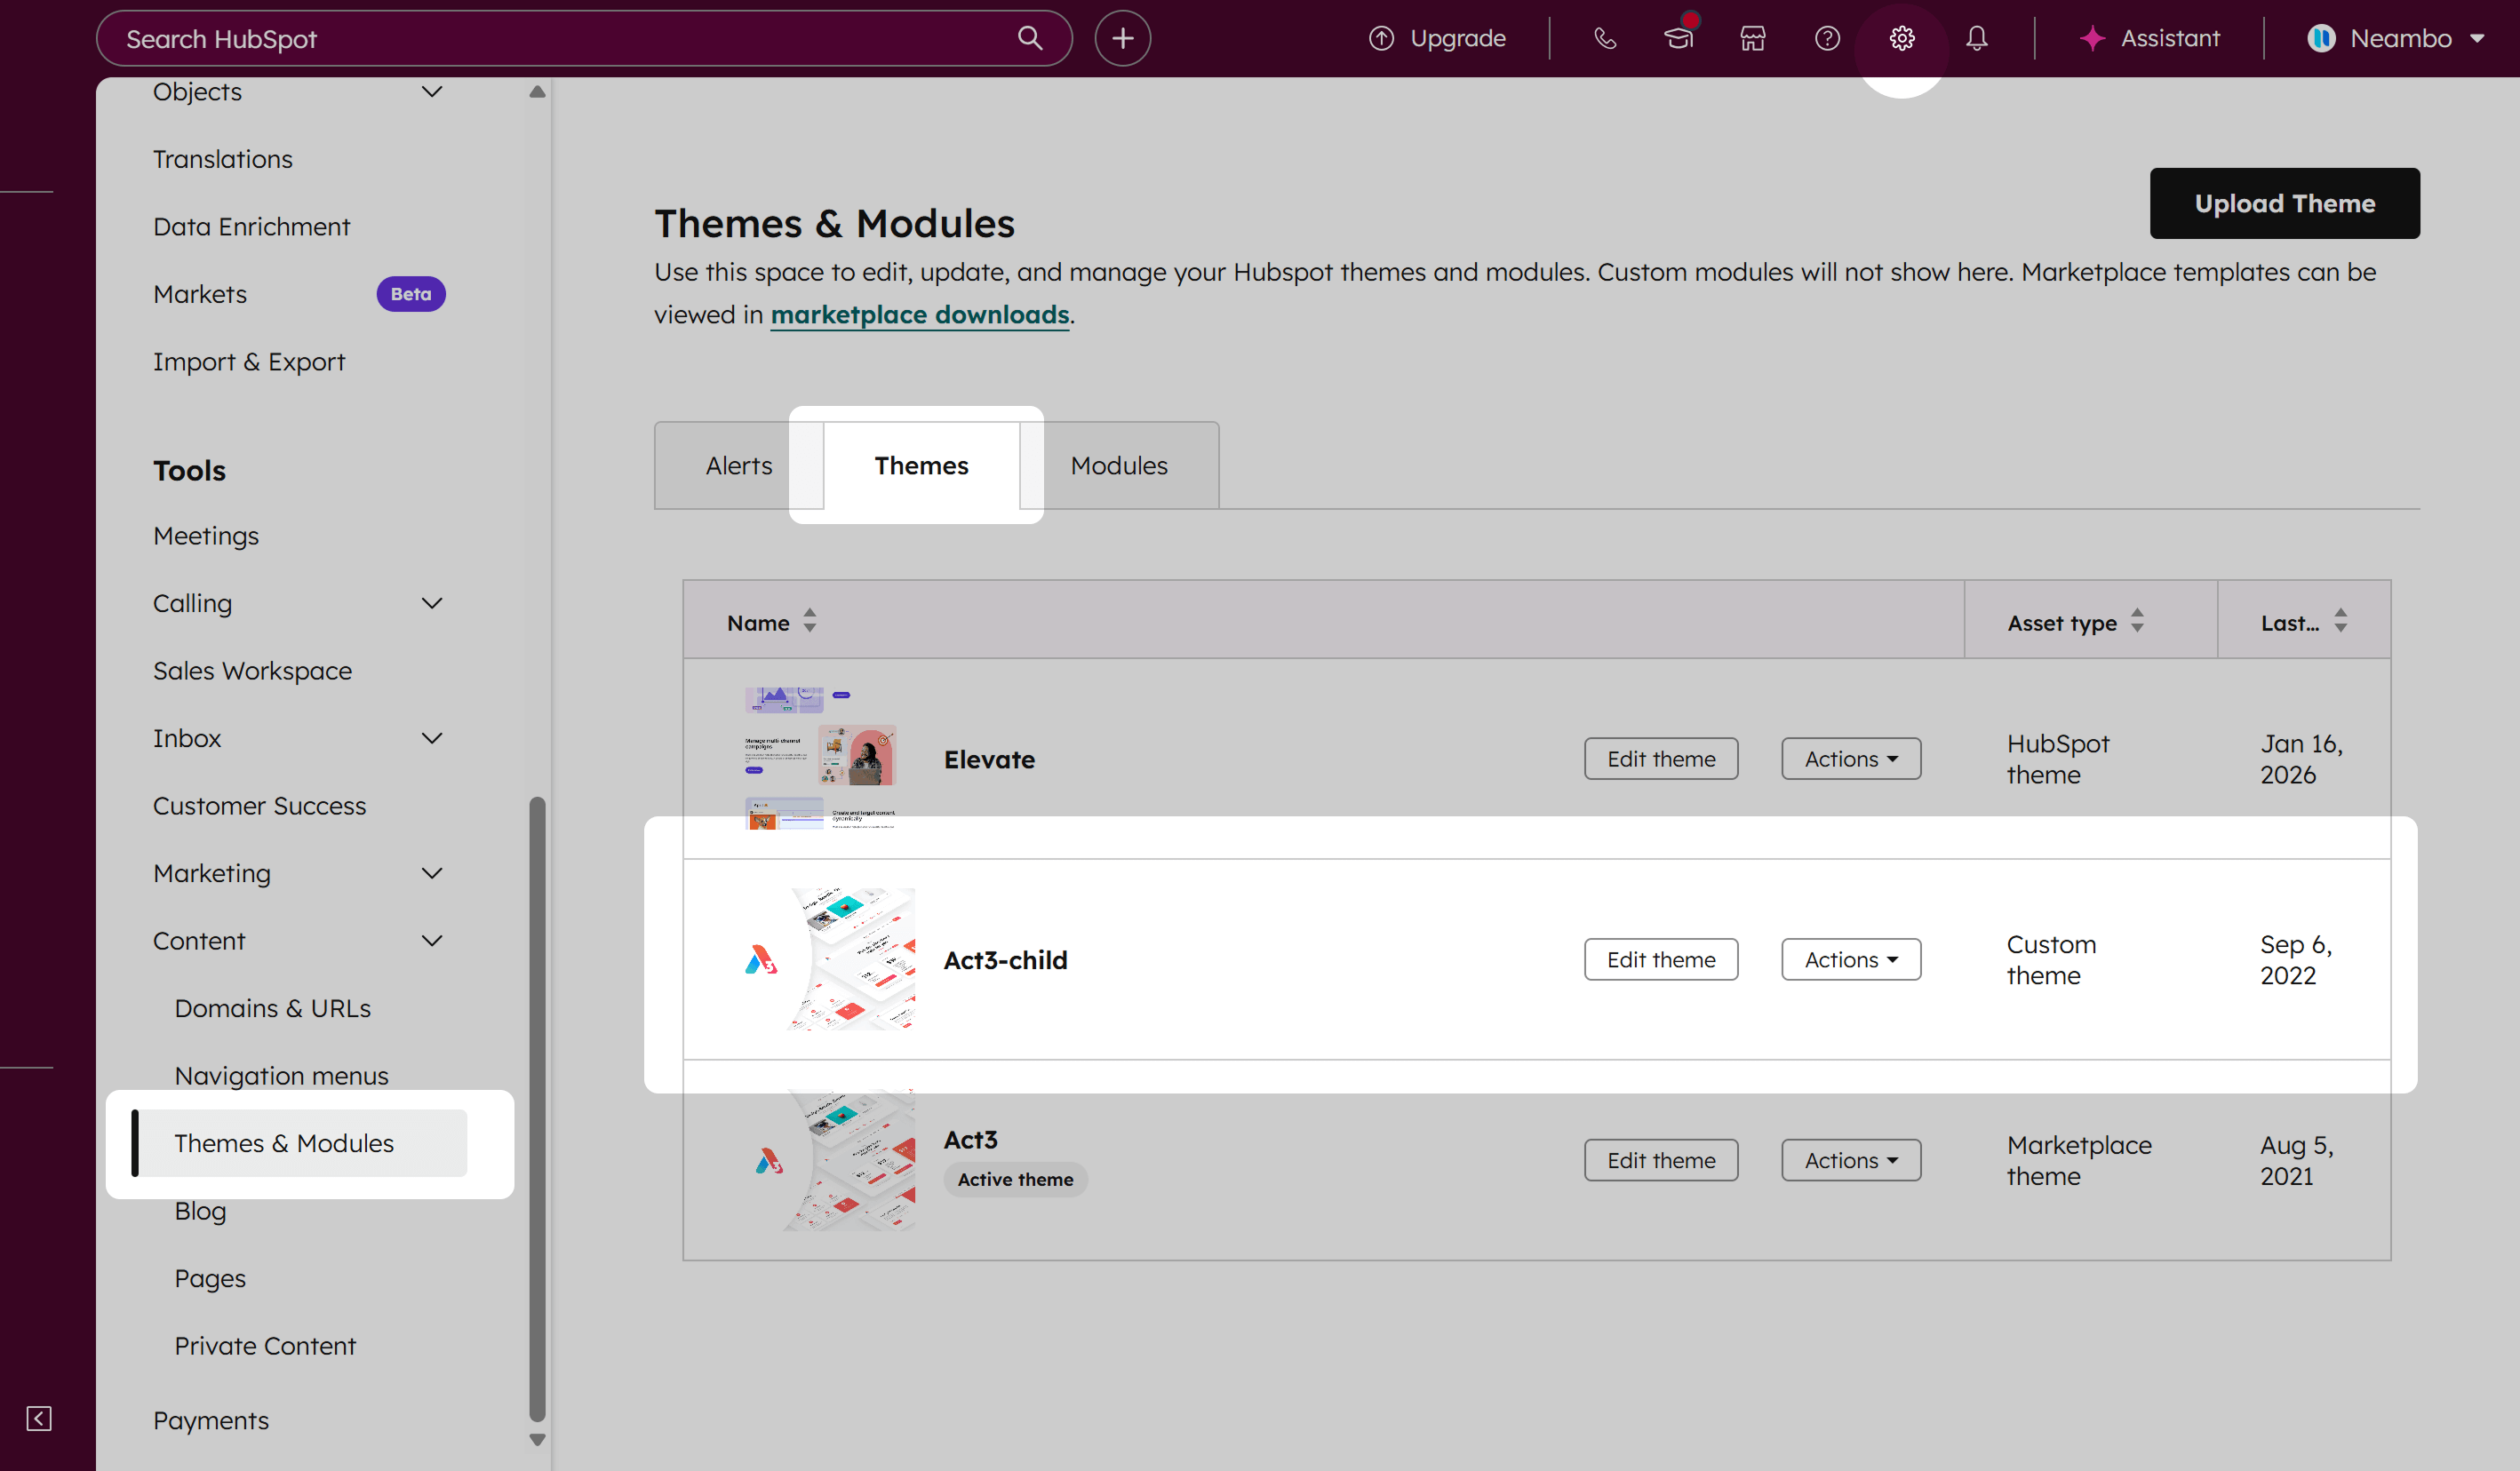Expand the Marketing sidebar section
The image size is (2520, 1471).
click(x=431, y=873)
